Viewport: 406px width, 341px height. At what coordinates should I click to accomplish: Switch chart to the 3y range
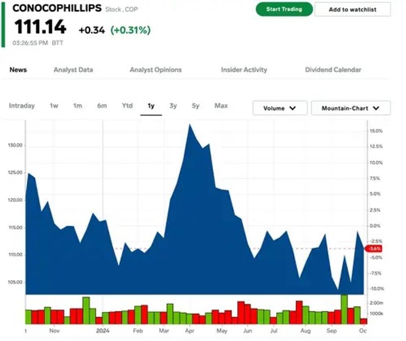tap(173, 106)
